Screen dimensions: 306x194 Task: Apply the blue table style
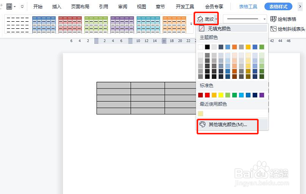(44, 25)
